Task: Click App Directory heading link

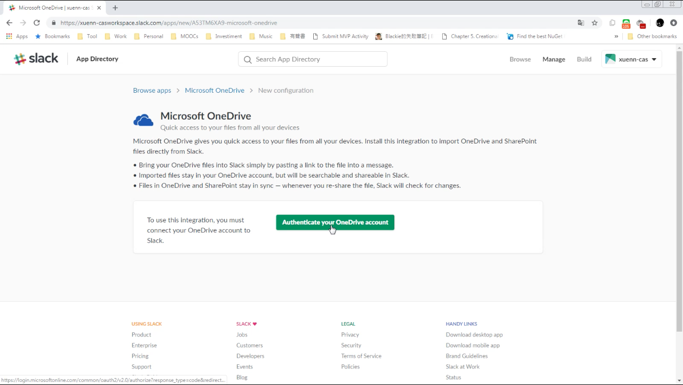Action: (x=97, y=59)
